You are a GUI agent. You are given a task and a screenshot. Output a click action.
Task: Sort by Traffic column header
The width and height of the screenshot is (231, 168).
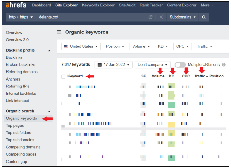pyautogui.click(x=201, y=76)
